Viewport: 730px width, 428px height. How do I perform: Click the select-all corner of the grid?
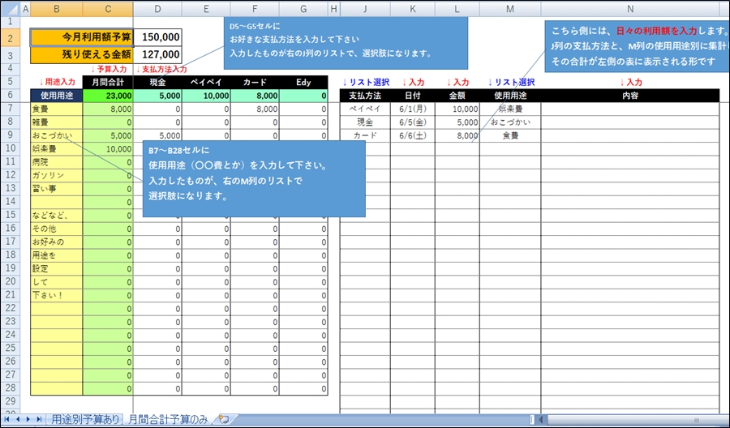(x=11, y=8)
